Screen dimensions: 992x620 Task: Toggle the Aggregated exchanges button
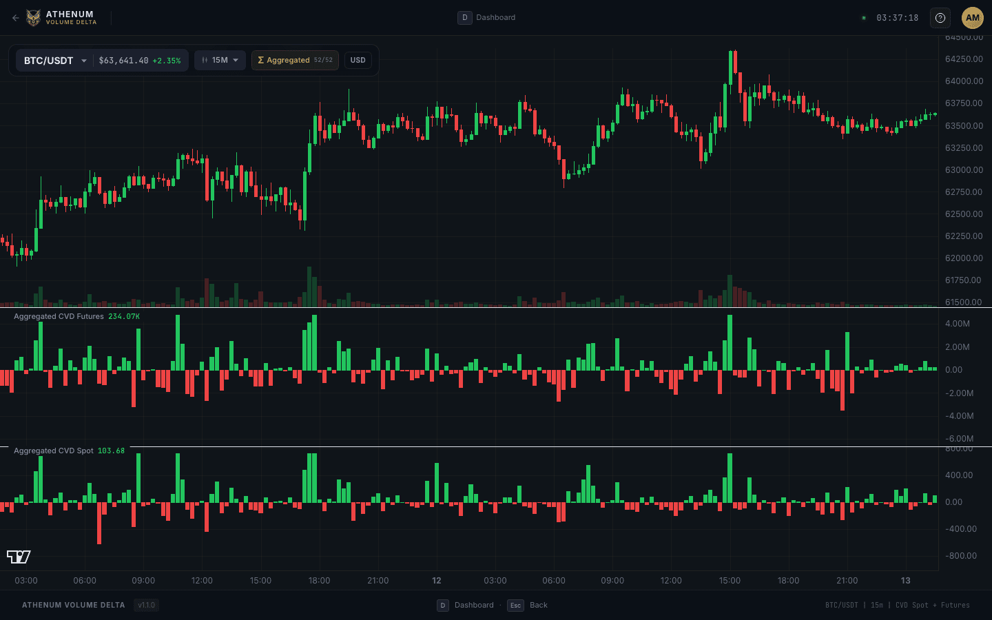tap(295, 61)
